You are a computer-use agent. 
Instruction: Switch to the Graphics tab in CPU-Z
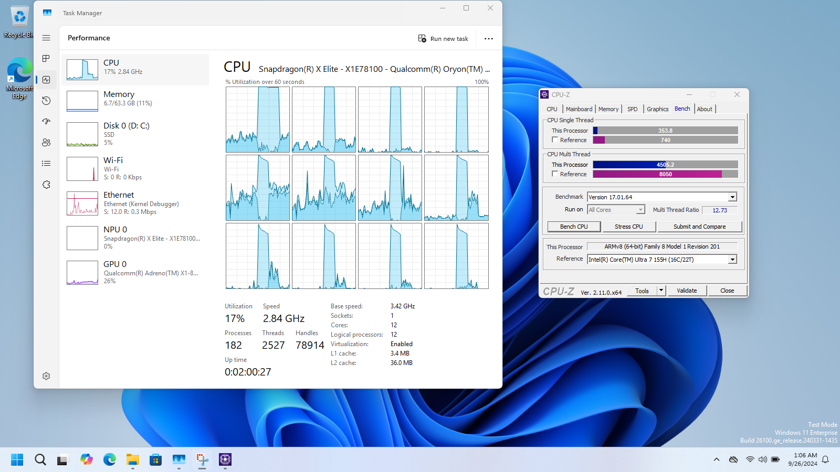[x=657, y=109]
